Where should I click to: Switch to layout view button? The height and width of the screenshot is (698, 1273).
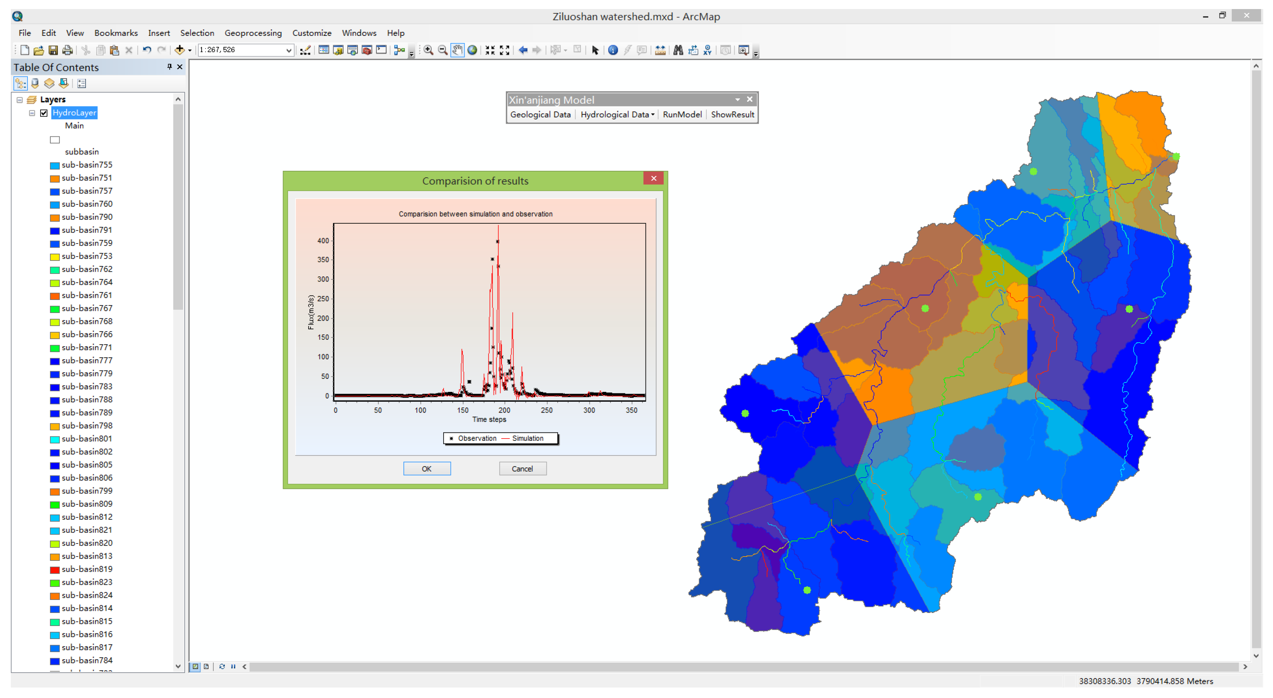point(207,667)
